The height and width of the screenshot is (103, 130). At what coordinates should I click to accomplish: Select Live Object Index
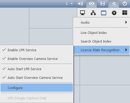[101, 33]
